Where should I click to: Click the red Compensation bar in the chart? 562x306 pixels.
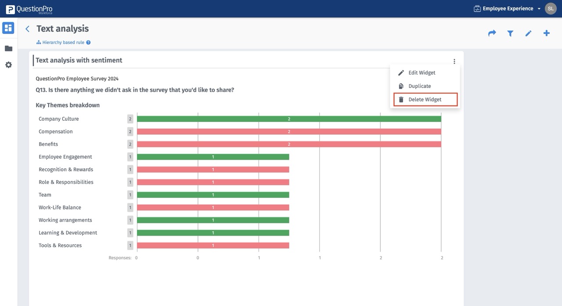tap(288, 131)
